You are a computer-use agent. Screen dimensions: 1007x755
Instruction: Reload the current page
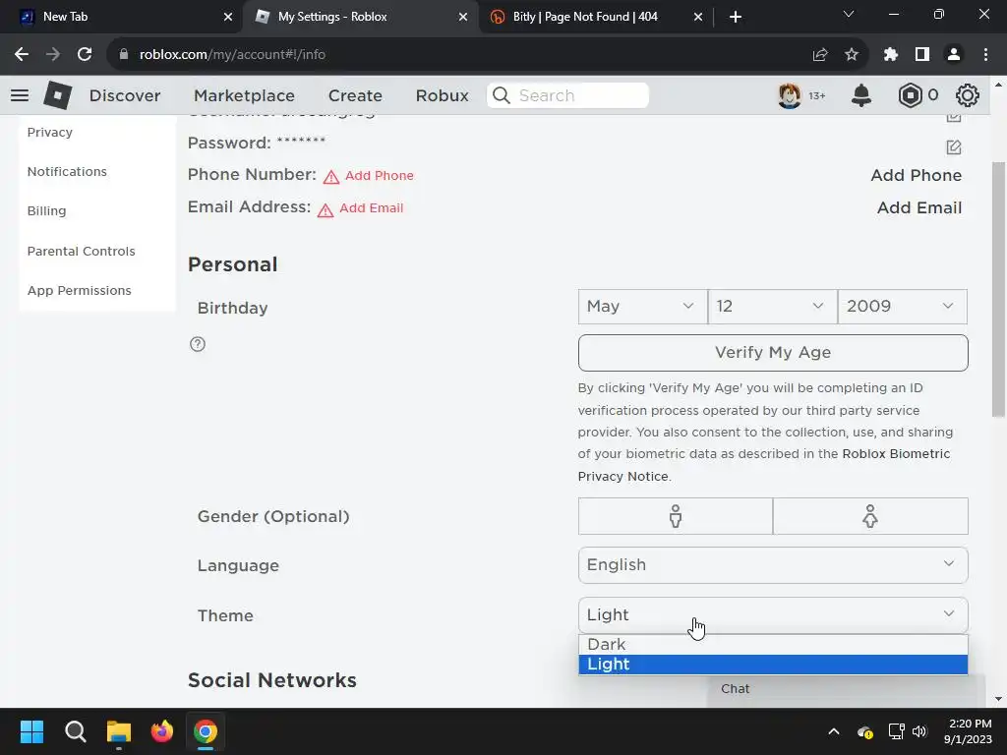pyautogui.click(x=85, y=55)
